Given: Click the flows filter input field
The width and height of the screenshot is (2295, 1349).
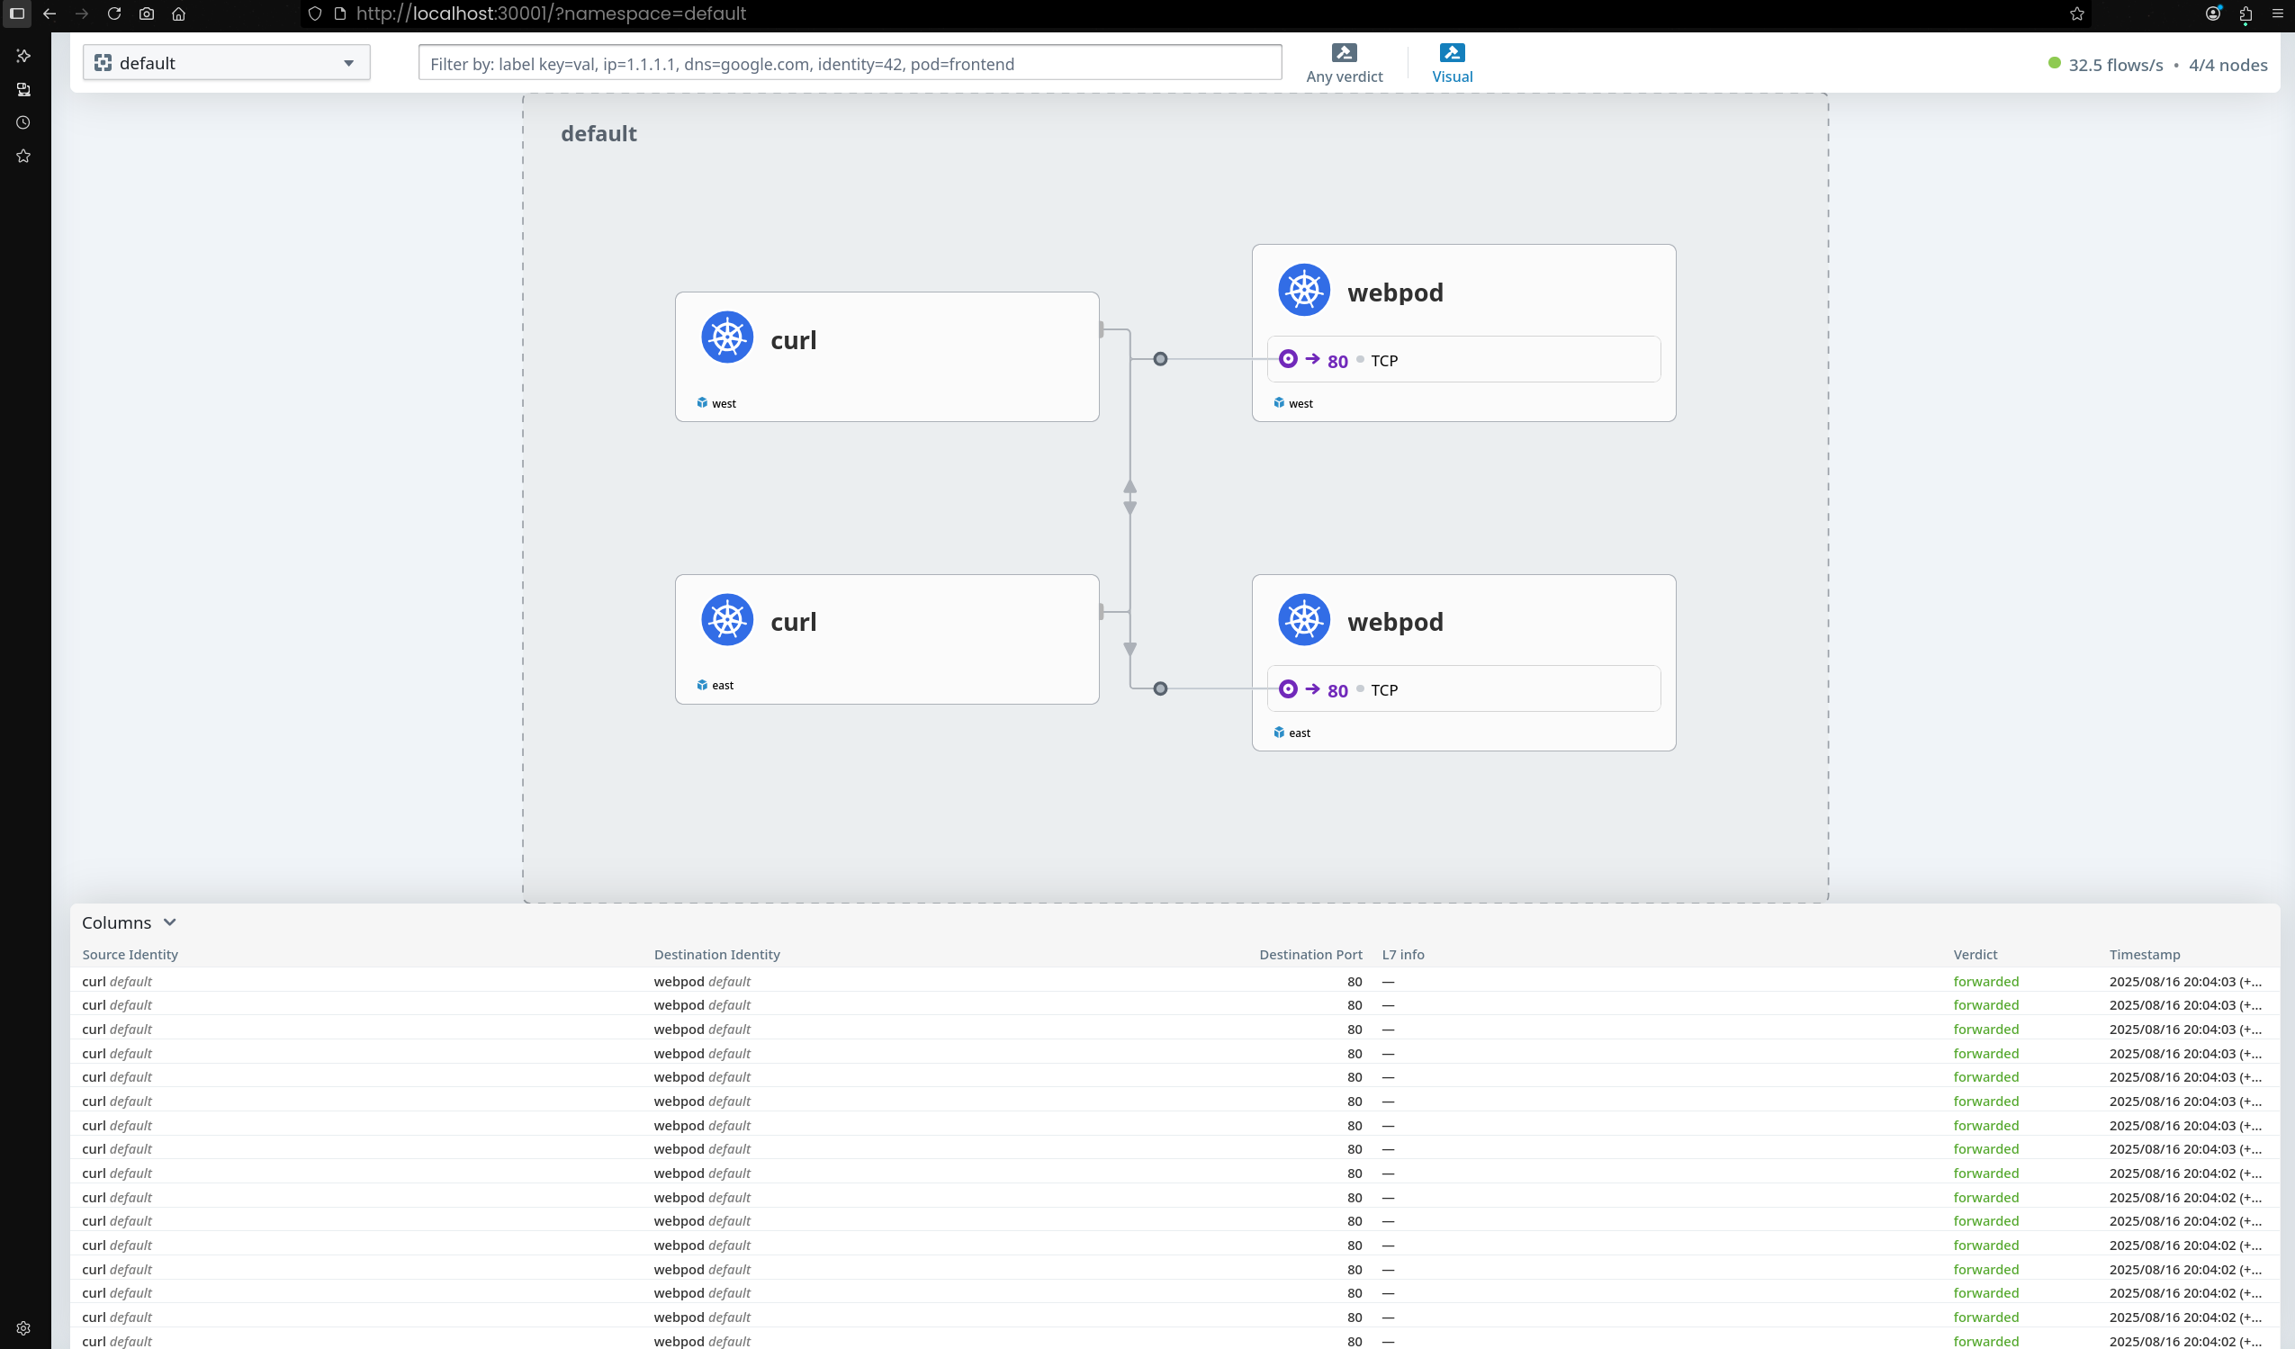Looking at the screenshot, I should click(850, 64).
